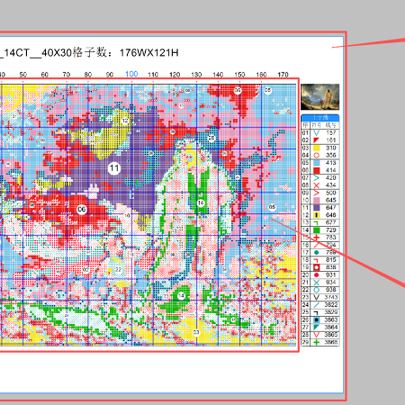Click thread number 3868 in the legend
405x405 pixels.
point(331,342)
